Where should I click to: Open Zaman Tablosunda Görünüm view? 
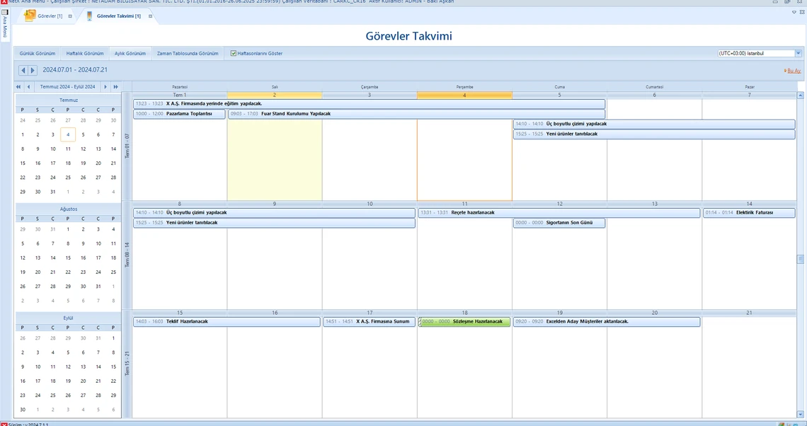[188, 53]
